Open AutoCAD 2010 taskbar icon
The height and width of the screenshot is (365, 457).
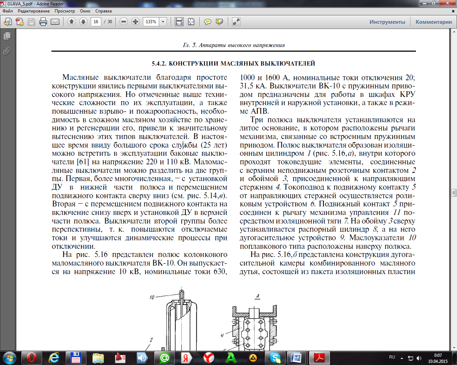point(120,358)
